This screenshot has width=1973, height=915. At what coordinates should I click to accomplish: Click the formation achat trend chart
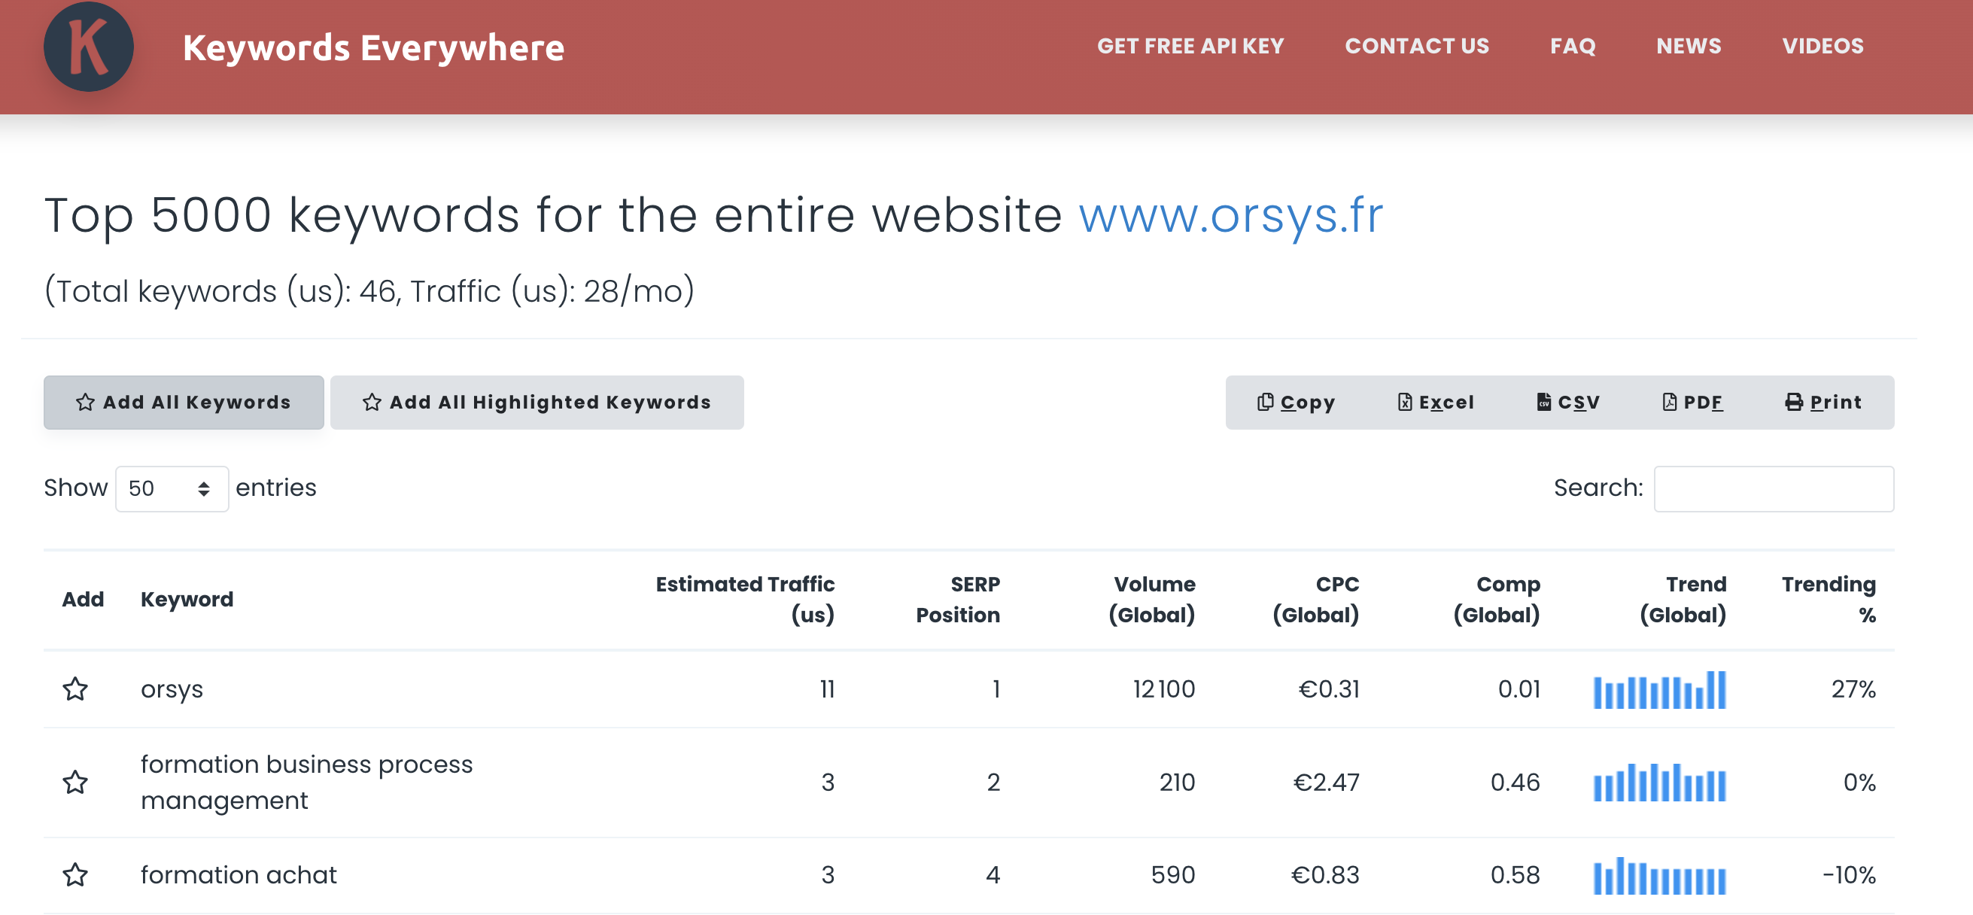click(x=1660, y=875)
